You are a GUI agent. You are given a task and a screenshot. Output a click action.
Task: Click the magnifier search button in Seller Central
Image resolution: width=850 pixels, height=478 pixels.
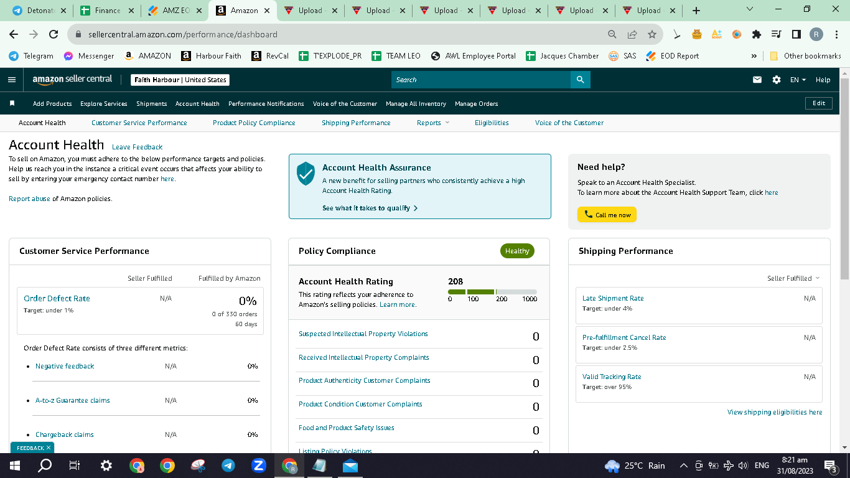coord(581,80)
